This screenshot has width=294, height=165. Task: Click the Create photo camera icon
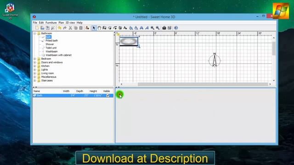click(164, 28)
